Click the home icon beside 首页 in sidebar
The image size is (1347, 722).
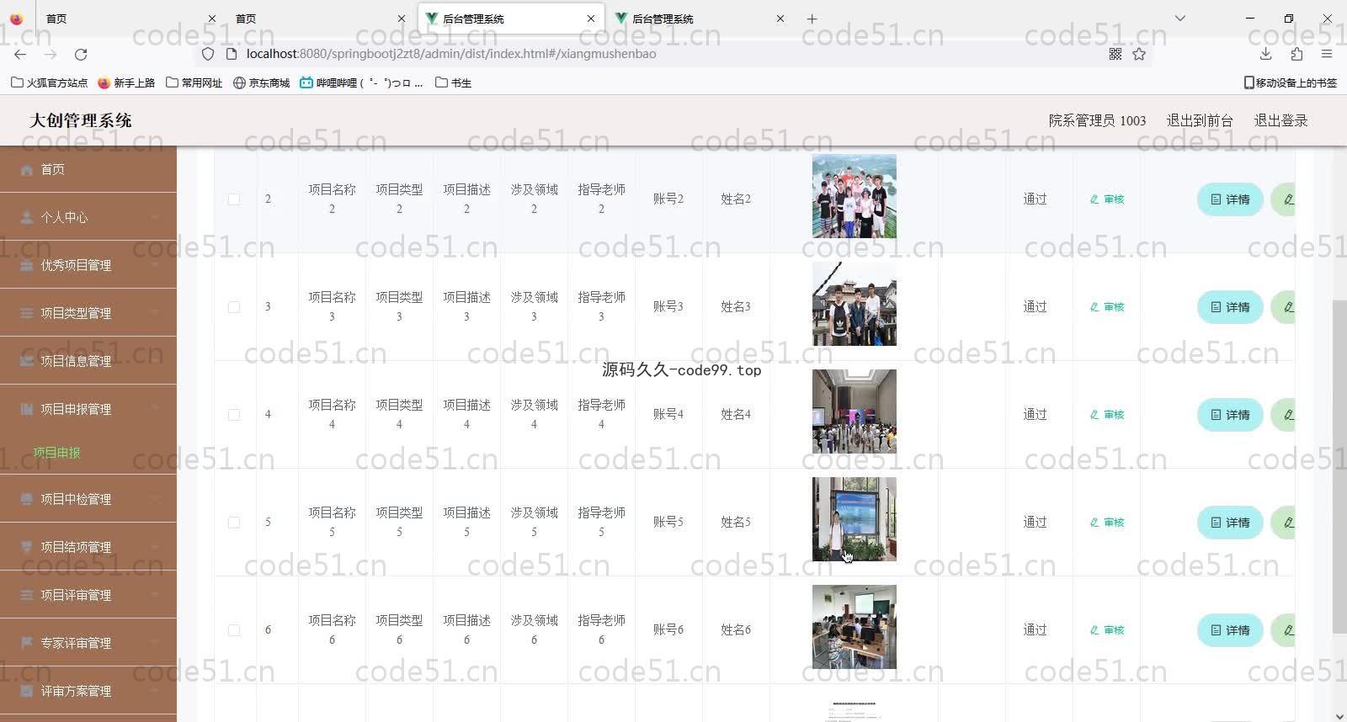pos(26,170)
